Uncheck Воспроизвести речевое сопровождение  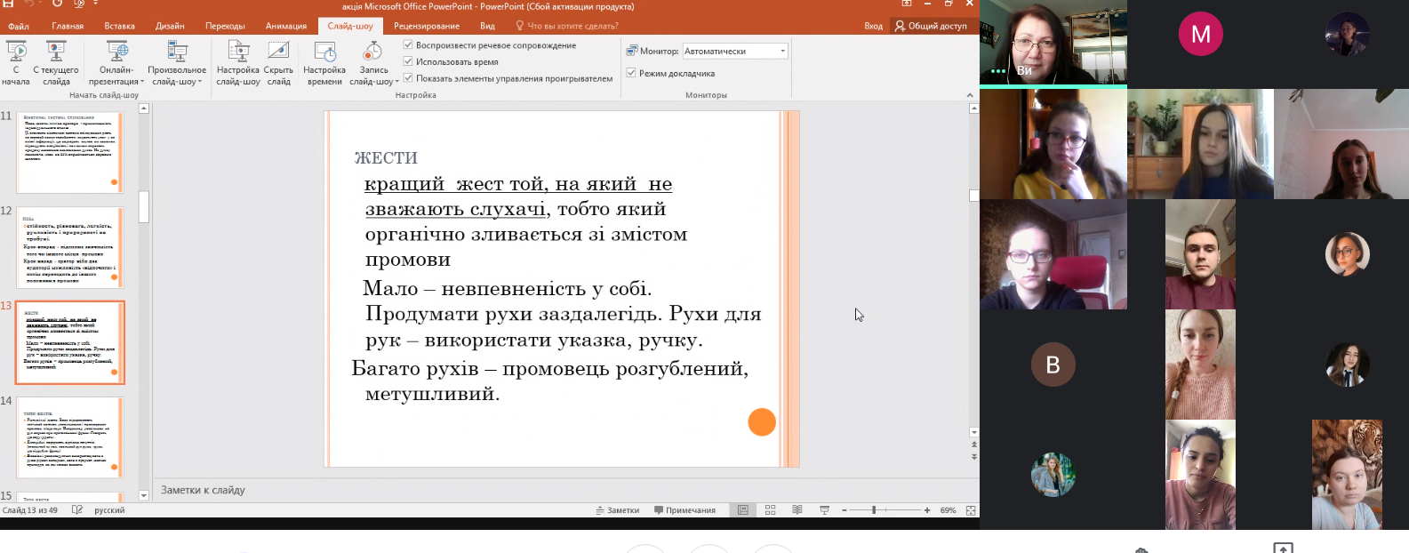(x=408, y=44)
